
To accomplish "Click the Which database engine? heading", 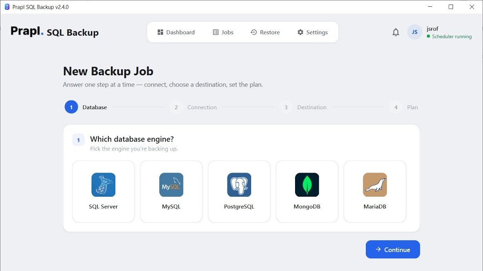I will [132, 139].
